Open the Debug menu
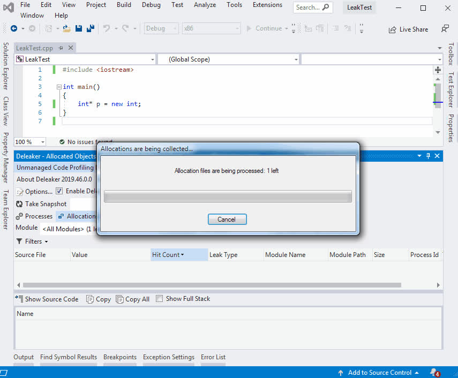The width and height of the screenshot is (458, 378). 151,4
